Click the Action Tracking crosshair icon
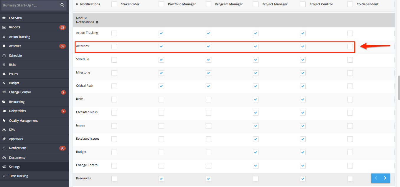Screen dimensions: 400x187 pyautogui.click(x=4, y=37)
